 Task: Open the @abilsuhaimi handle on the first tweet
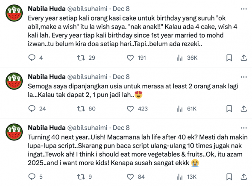pyautogui.click(x=87, y=9)
